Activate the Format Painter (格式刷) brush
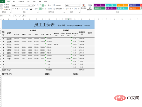Viewport: 142px width, 107px height. (5, 9)
